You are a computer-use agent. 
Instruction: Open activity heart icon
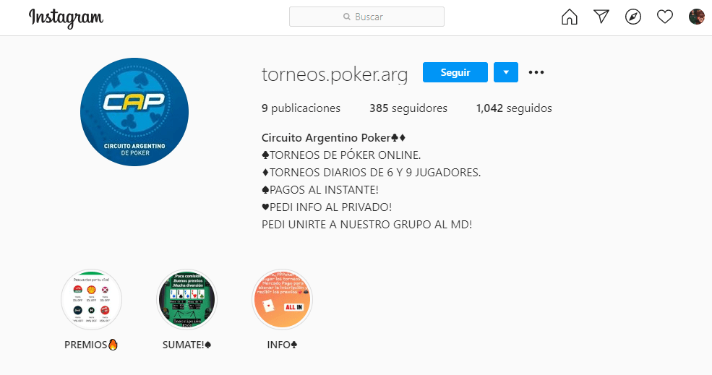click(665, 17)
